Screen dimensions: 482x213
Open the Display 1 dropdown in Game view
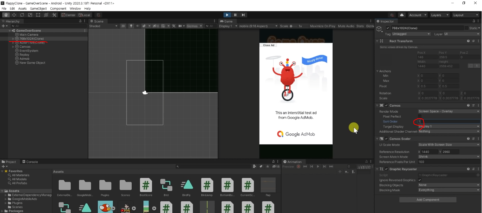click(x=228, y=26)
